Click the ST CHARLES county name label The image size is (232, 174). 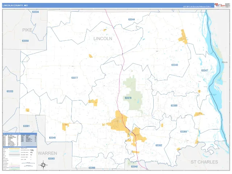(204, 162)
